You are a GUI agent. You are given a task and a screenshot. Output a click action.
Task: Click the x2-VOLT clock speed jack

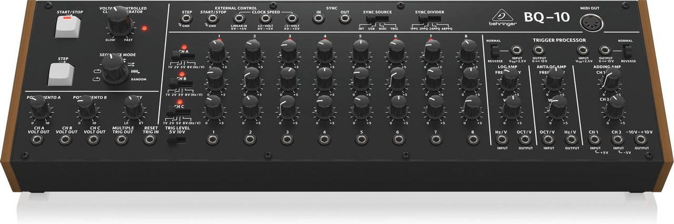(266, 18)
